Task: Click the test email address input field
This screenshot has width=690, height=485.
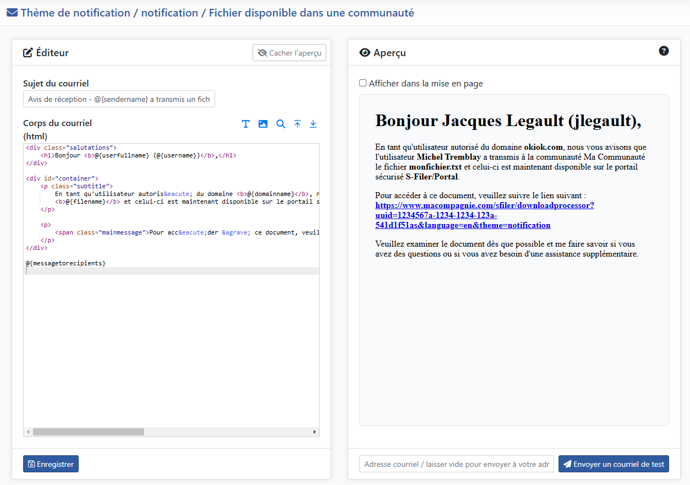Action: point(457,464)
